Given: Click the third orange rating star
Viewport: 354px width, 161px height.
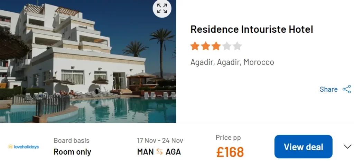Looking at the screenshot, I should pos(216,46).
